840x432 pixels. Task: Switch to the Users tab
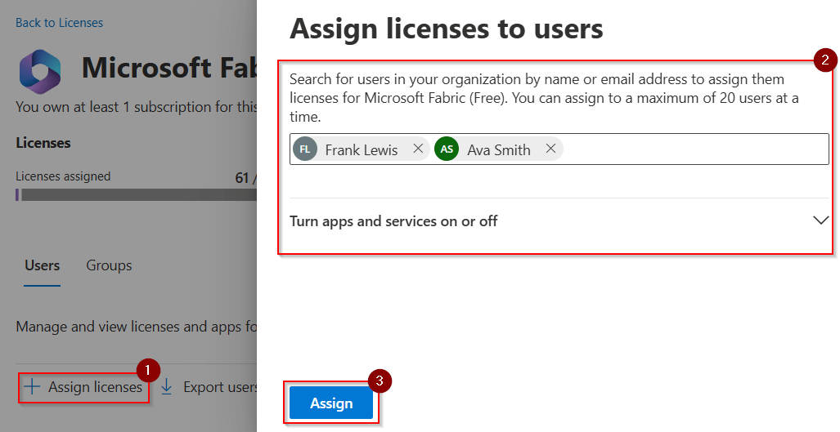tap(43, 265)
